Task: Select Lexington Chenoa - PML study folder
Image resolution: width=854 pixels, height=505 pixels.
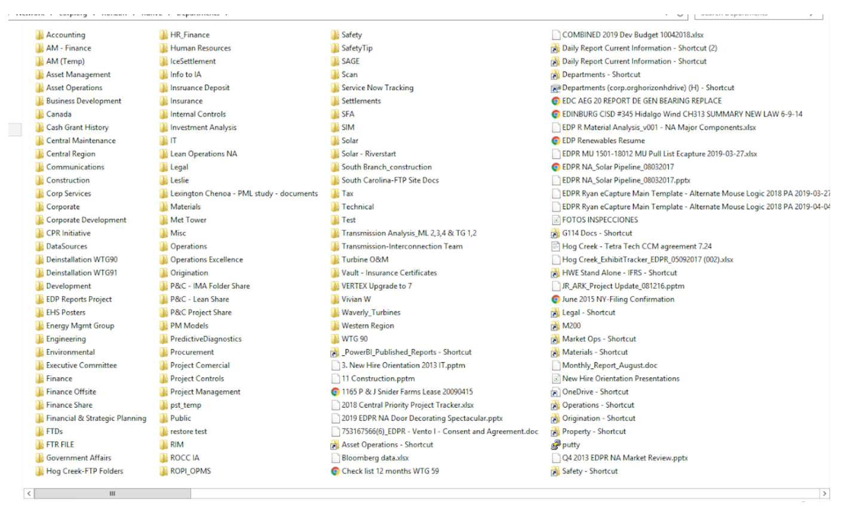Action: click(243, 193)
